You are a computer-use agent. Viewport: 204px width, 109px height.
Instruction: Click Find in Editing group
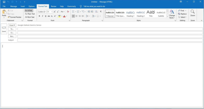point(182,11)
